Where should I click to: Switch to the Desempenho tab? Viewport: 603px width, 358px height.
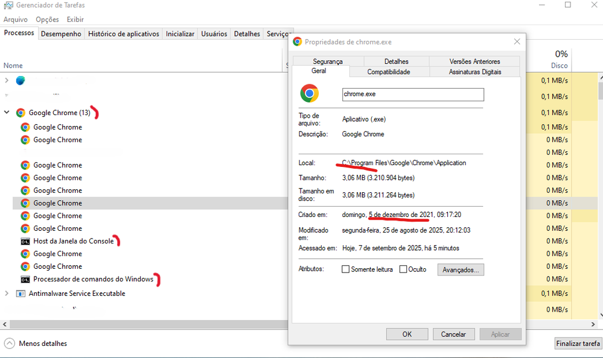tap(61, 34)
